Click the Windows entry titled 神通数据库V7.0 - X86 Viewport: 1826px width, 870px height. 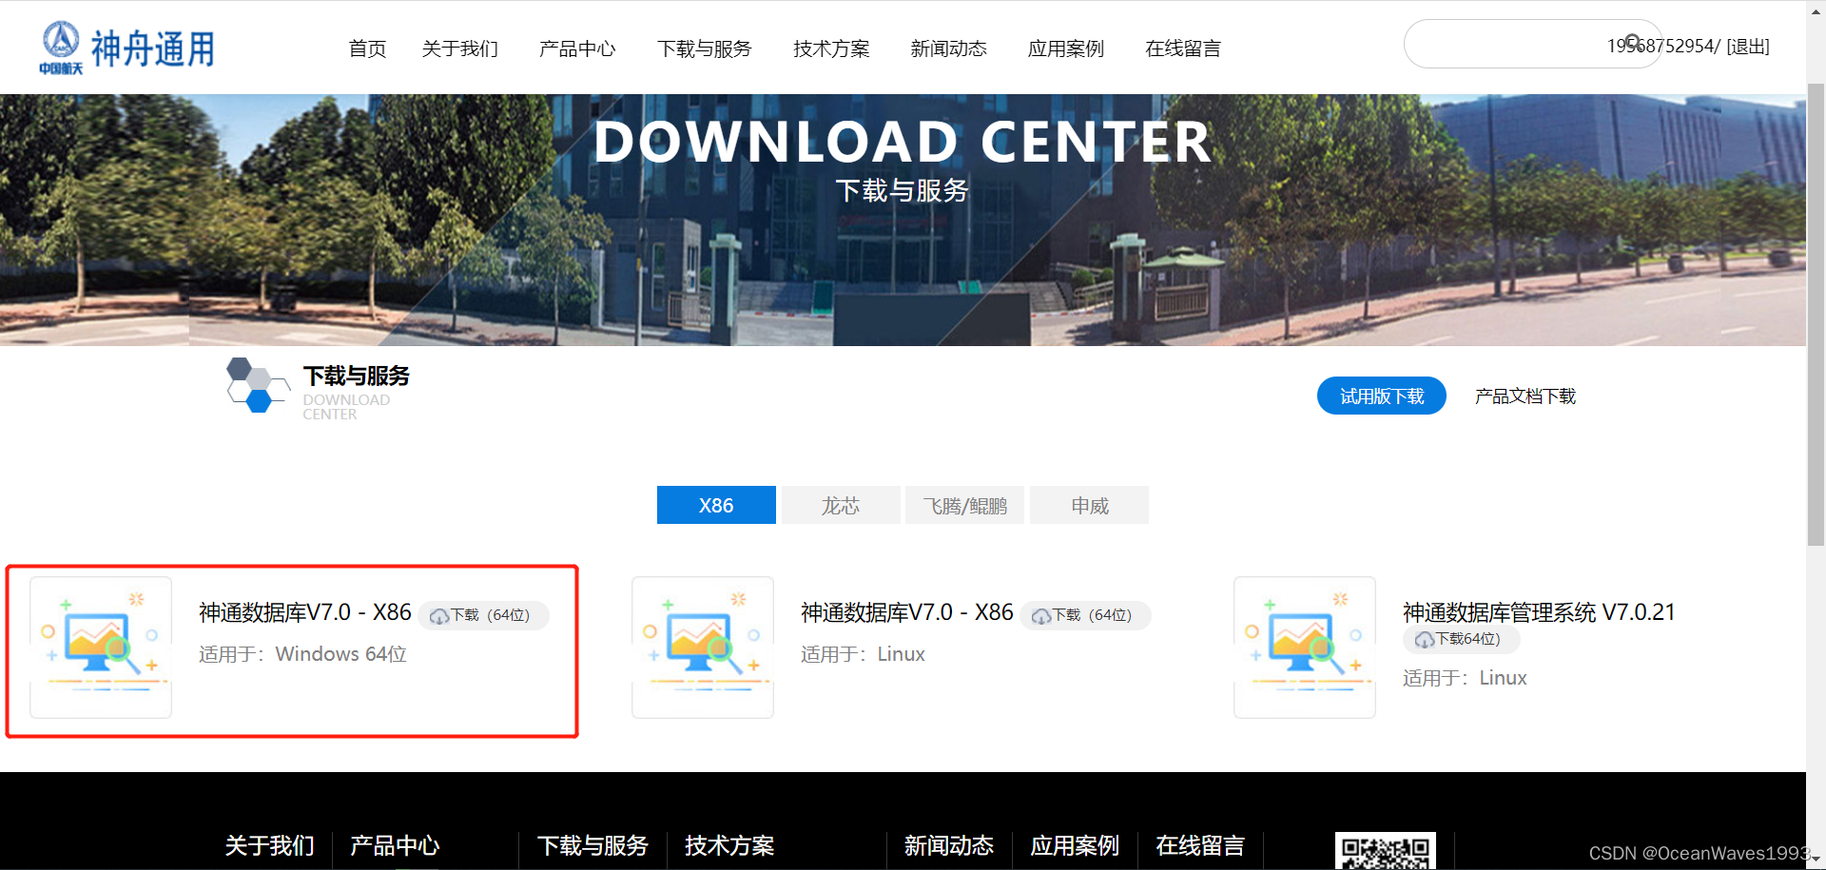pos(305,612)
